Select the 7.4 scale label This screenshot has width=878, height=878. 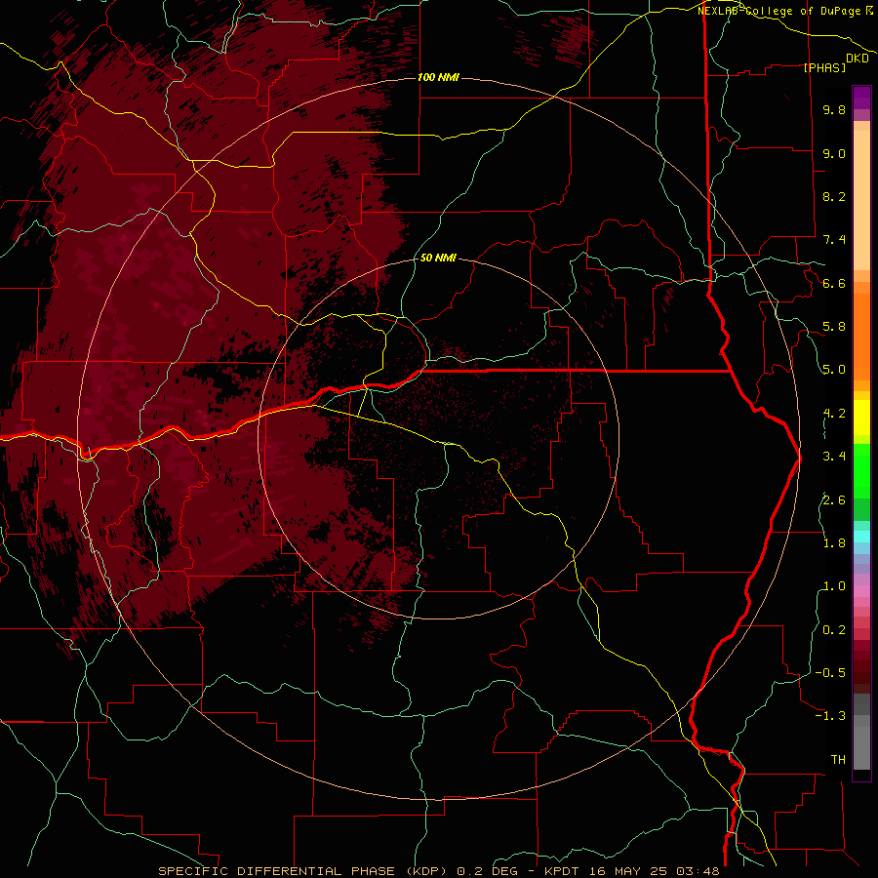(x=834, y=240)
